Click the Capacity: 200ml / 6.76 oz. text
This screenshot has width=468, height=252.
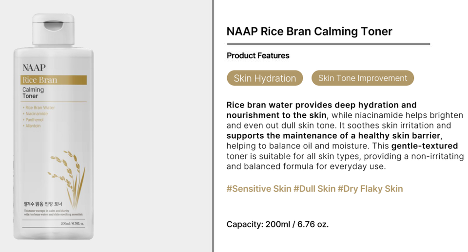point(277,224)
